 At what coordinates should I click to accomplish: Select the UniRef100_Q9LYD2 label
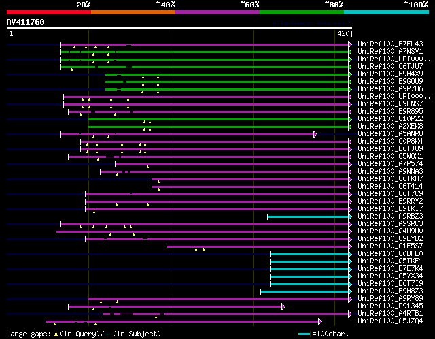coord(390,239)
